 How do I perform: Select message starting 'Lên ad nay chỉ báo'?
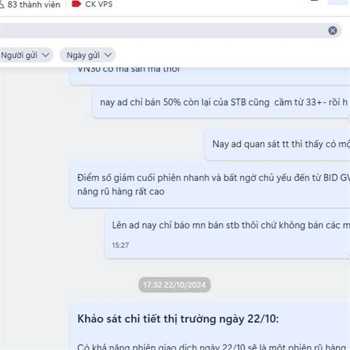point(228,234)
